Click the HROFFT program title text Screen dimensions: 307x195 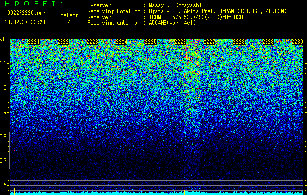point(31,4)
